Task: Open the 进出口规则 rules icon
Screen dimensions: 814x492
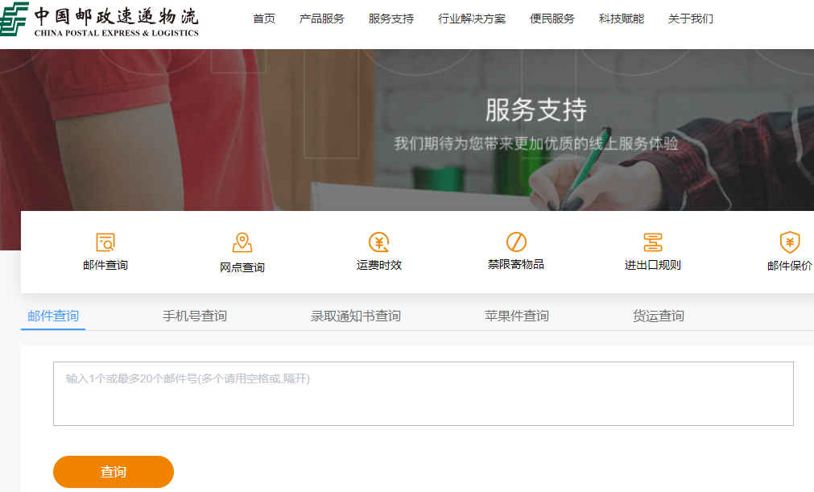Action: (x=653, y=240)
